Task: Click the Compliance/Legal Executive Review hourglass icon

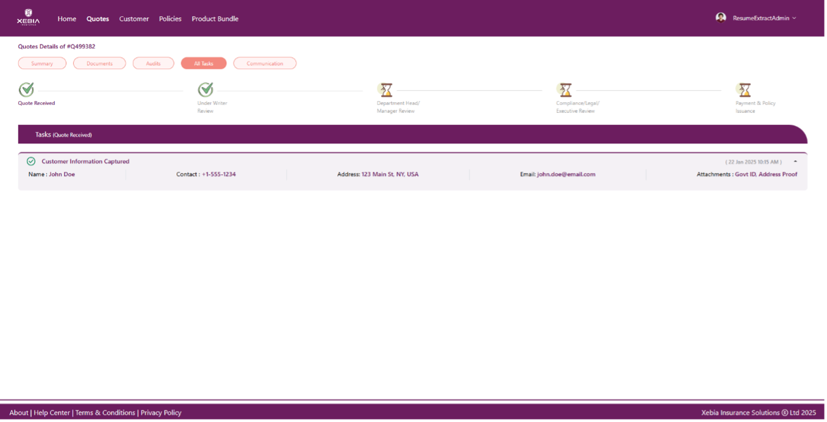Action: 565,90
